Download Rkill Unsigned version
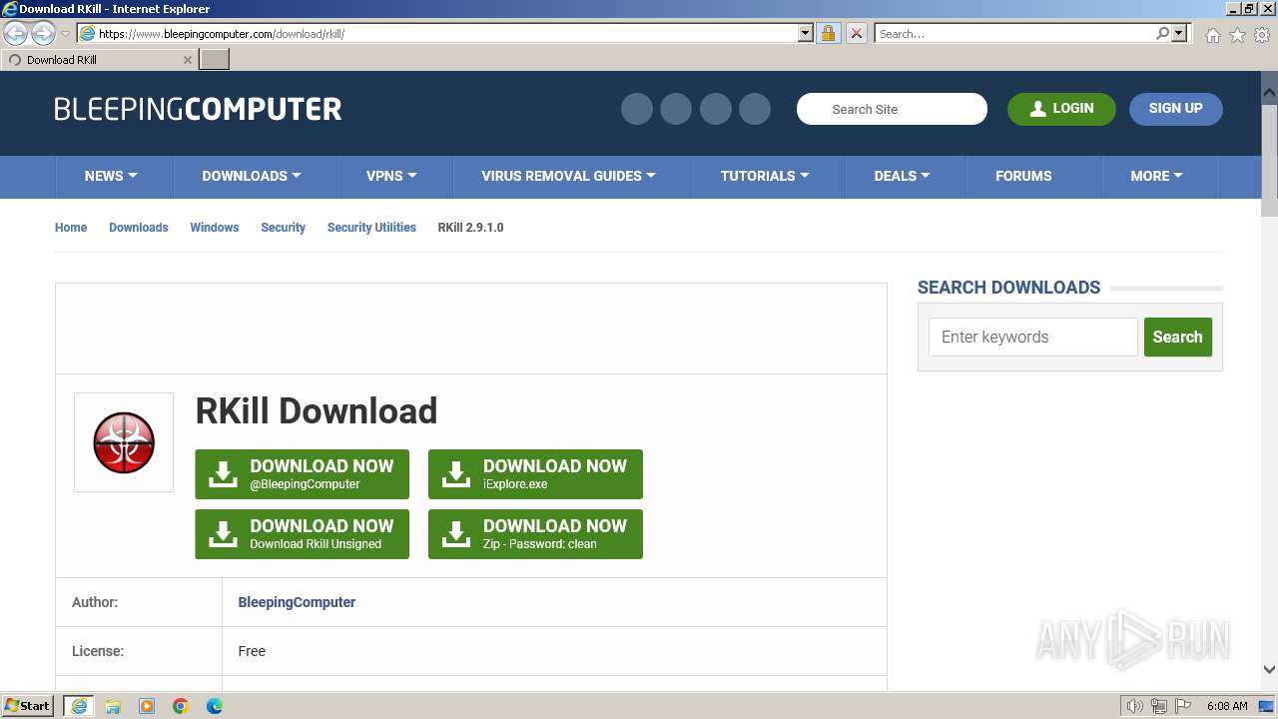The image size is (1278, 719). click(x=302, y=534)
